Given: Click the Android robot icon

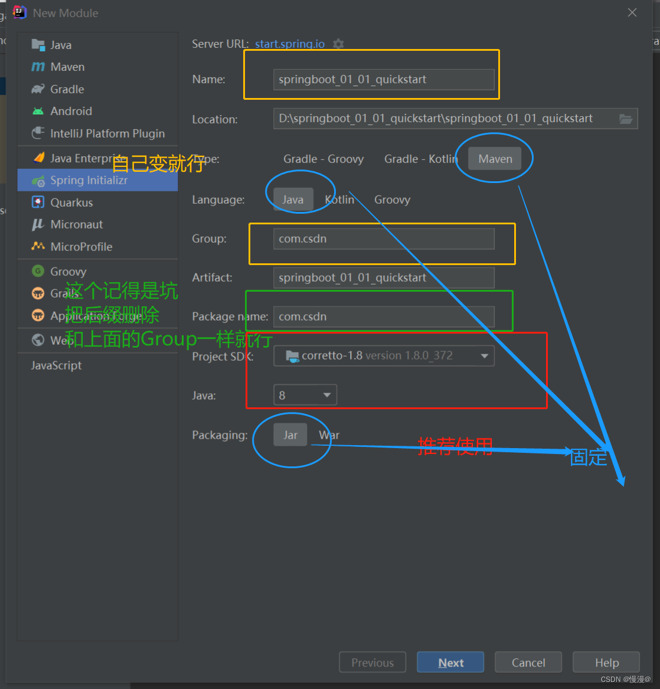Looking at the screenshot, I should click(x=38, y=111).
